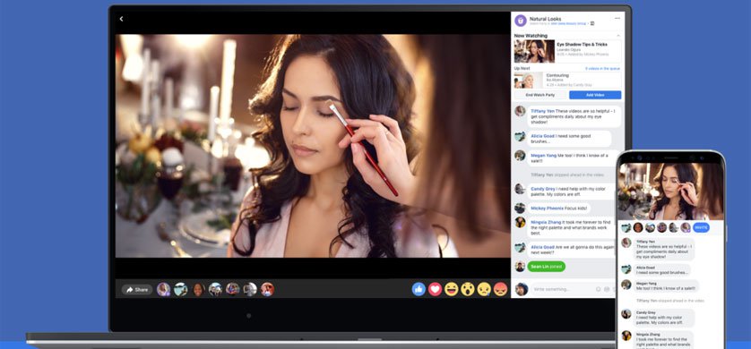Click the End Watch Party button
Image resolution: width=751 pixels, height=349 pixels.
pos(540,95)
